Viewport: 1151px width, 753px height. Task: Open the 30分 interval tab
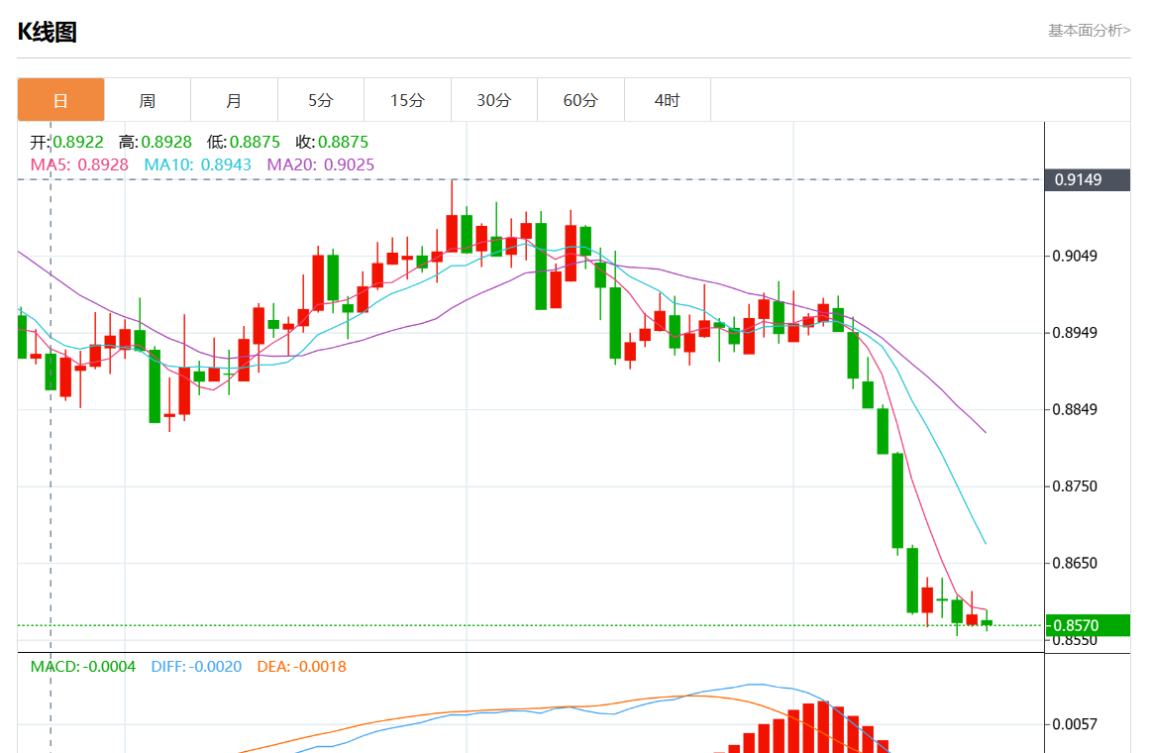(494, 100)
